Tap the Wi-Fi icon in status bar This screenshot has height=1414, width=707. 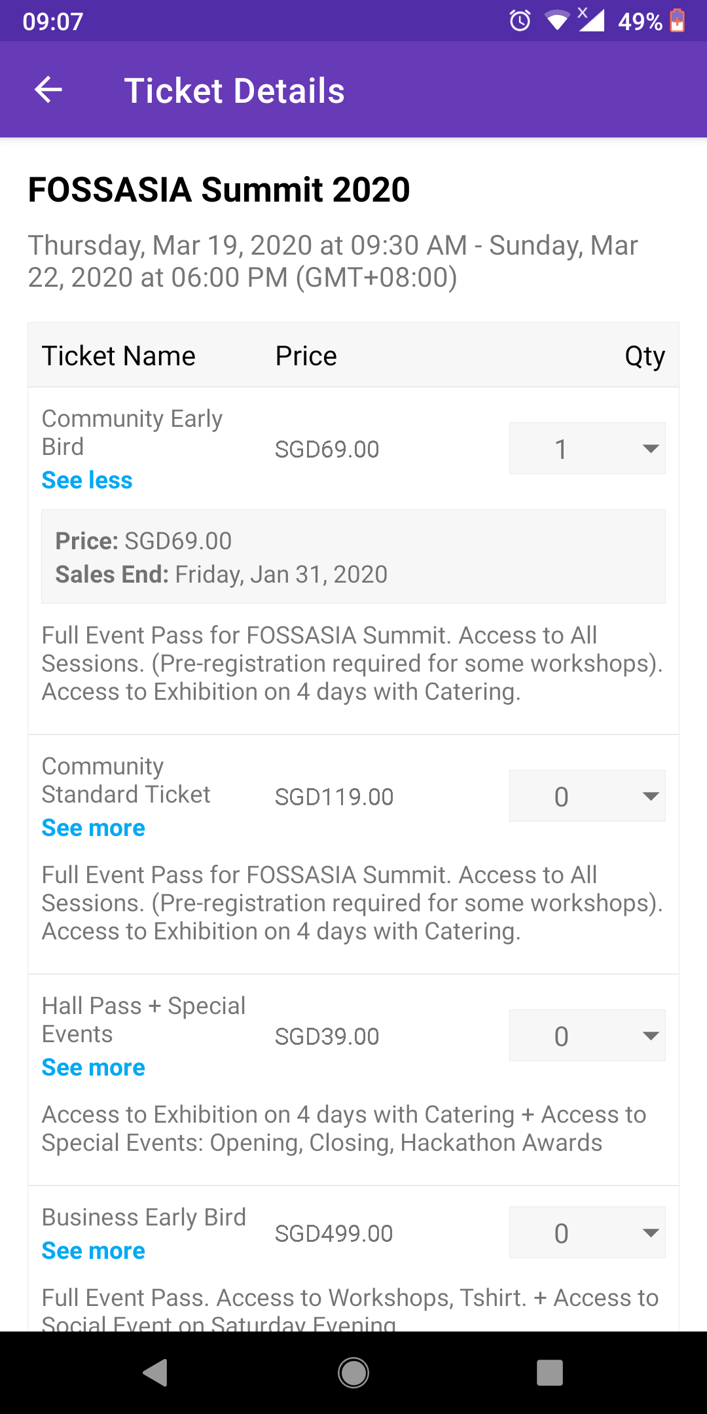557,21
